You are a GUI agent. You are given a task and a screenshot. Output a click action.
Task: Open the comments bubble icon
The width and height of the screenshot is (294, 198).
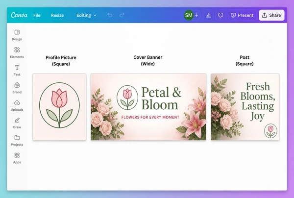pos(220,15)
